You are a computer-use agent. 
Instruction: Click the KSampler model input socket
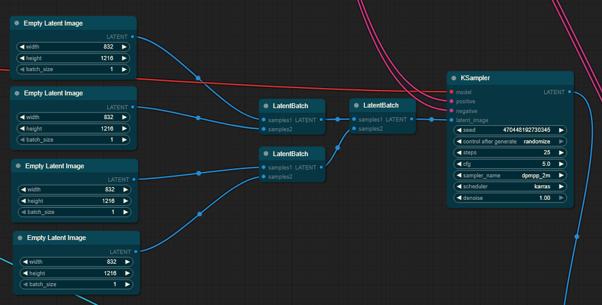451,92
